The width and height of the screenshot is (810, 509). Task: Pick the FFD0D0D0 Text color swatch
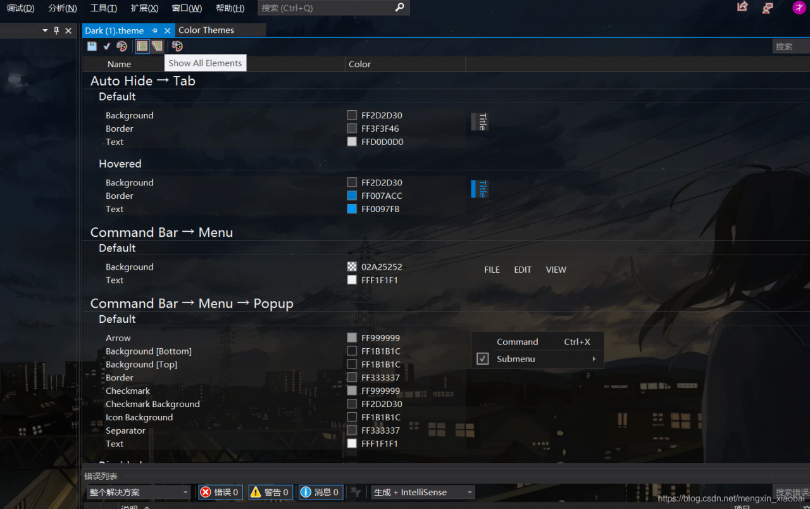point(352,142)
